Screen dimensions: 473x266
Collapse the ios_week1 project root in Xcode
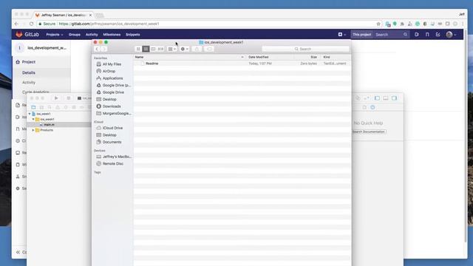coord(30,114)
